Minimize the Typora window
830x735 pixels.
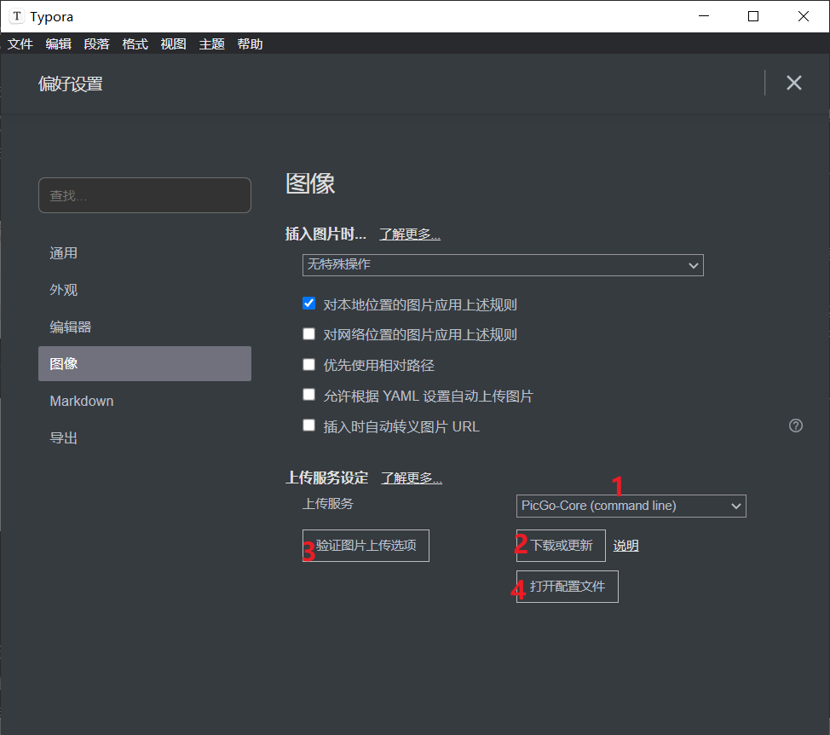[x=704, y=16]
